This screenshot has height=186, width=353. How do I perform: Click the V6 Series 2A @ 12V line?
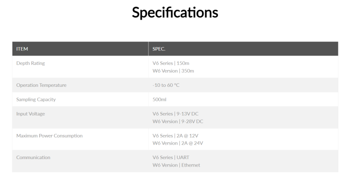175,136
